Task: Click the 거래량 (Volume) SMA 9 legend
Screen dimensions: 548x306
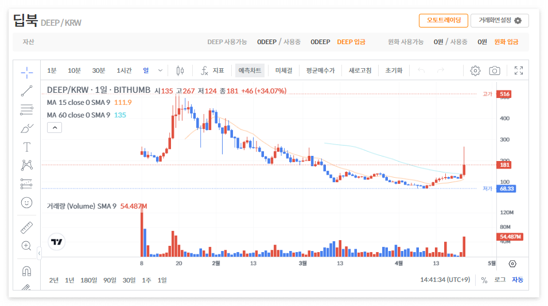Action: 97,206
